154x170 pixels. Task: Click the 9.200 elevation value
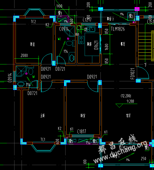(x=131, y=101)
